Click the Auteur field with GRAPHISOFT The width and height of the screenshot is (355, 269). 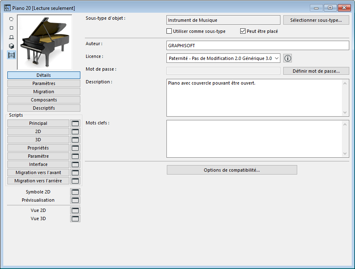pos(258,45)
